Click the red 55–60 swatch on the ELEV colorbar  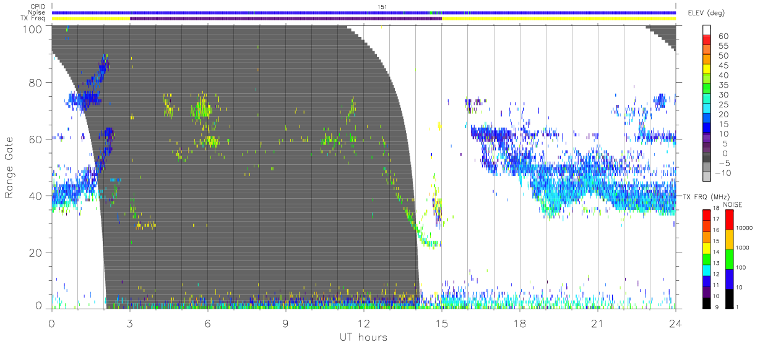[707, 41]
